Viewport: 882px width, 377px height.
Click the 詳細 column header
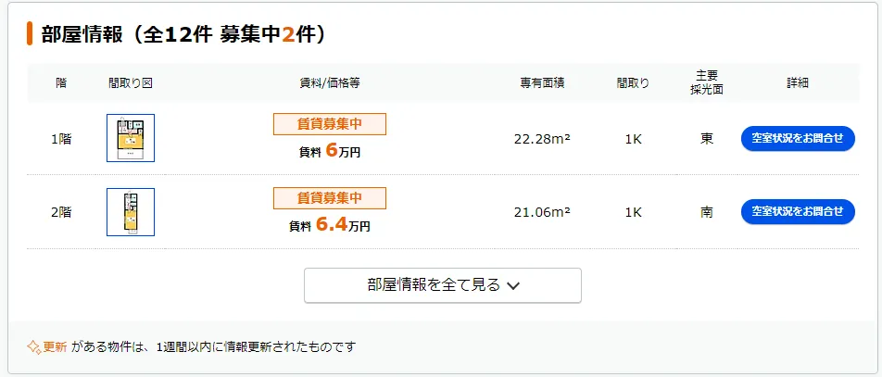(x=798, y=82)
